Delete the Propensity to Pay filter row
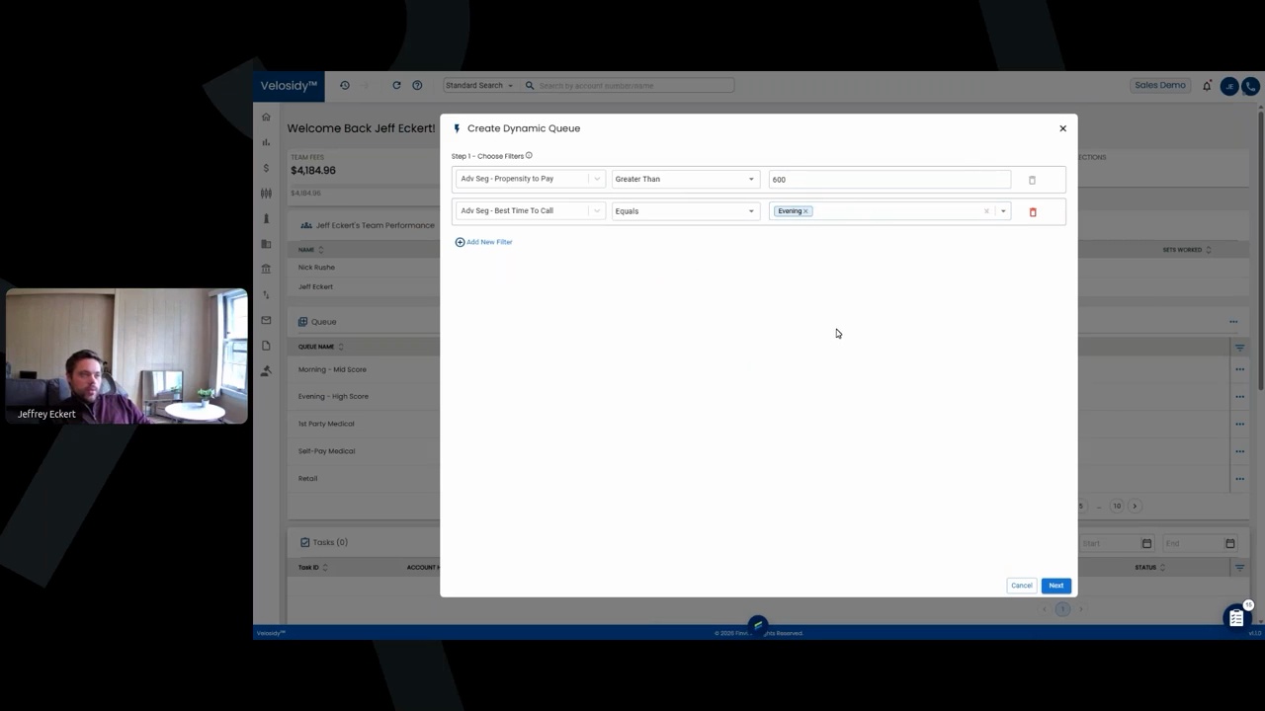 1032,181
